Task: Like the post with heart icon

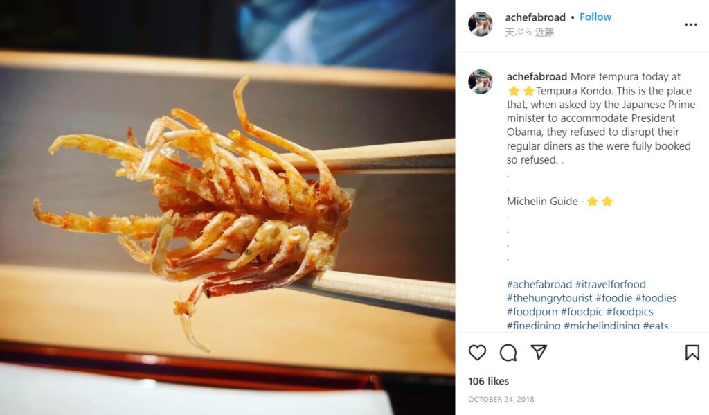Action: click(x=477, y=353)
